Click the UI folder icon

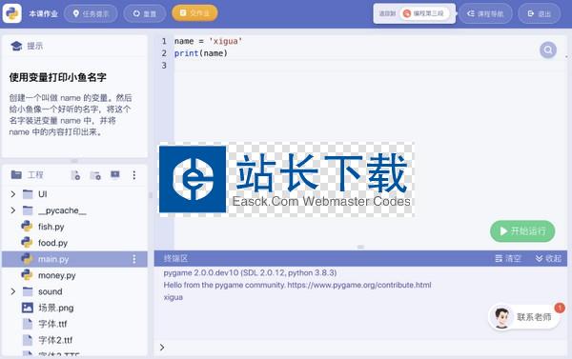coord(28,194)
